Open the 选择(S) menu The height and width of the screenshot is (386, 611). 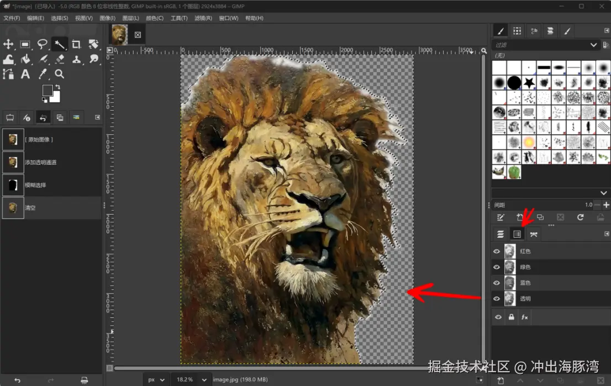(60, 18)
